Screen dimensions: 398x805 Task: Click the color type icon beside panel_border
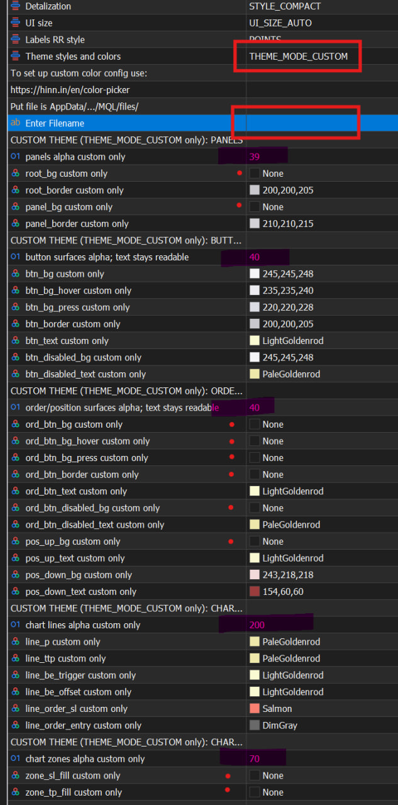16,223
